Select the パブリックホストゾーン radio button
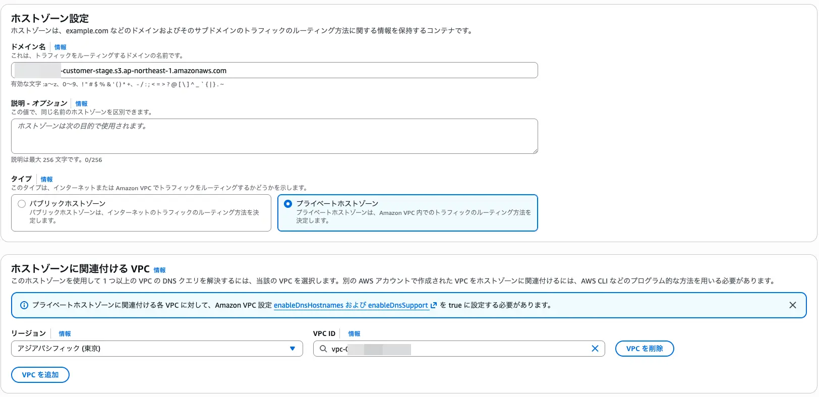The height and width of the screenshot is (397, 819). (22, 204)
